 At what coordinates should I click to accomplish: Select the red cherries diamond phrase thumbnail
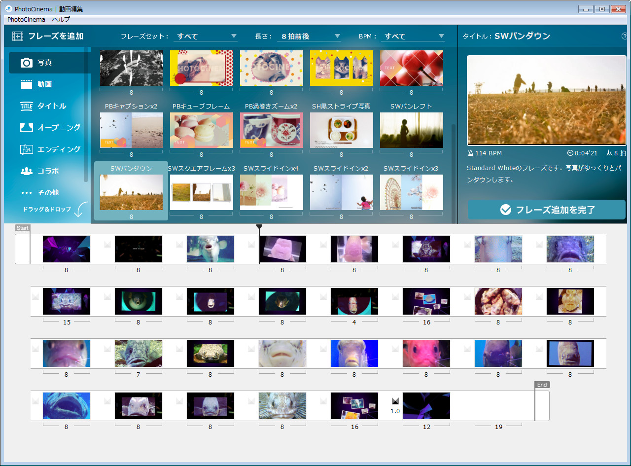[x=411, y=68]
